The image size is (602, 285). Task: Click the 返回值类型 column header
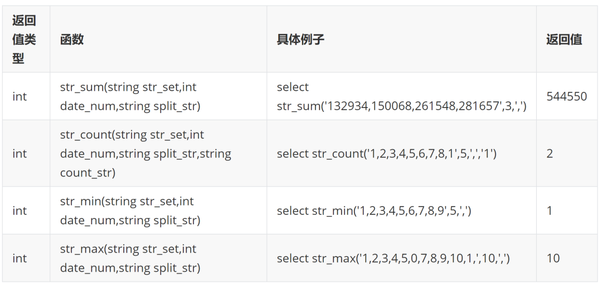[24, 40]
